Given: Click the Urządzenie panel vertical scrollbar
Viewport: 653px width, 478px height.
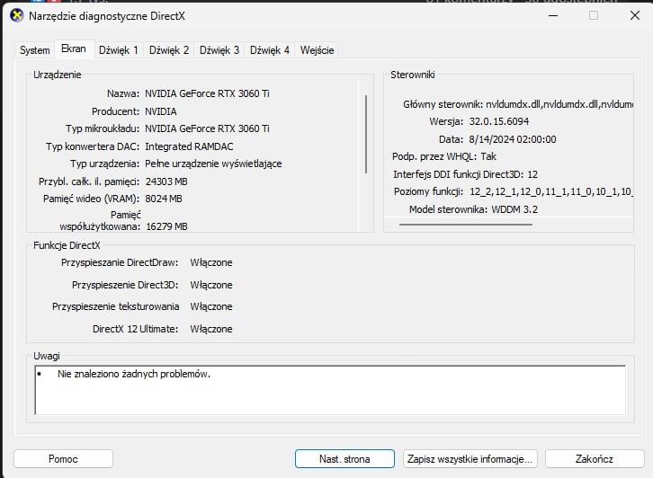Looking at the screenshot, I should tap(366, 135).
